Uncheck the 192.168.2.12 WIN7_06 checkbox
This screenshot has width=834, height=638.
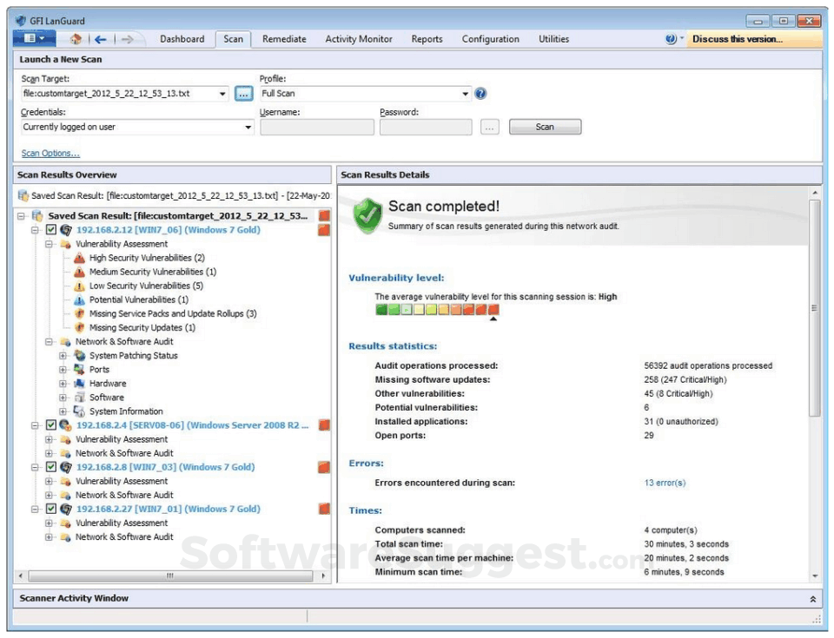[50, 230]
